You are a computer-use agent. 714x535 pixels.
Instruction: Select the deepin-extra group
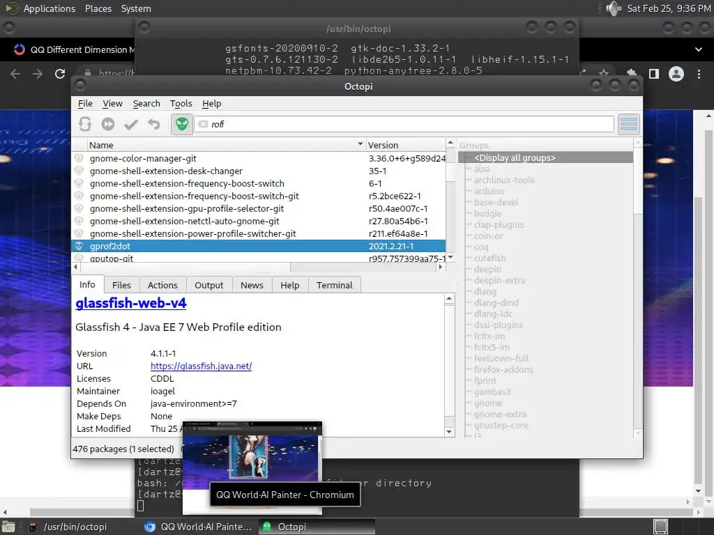tap(499, 280)
